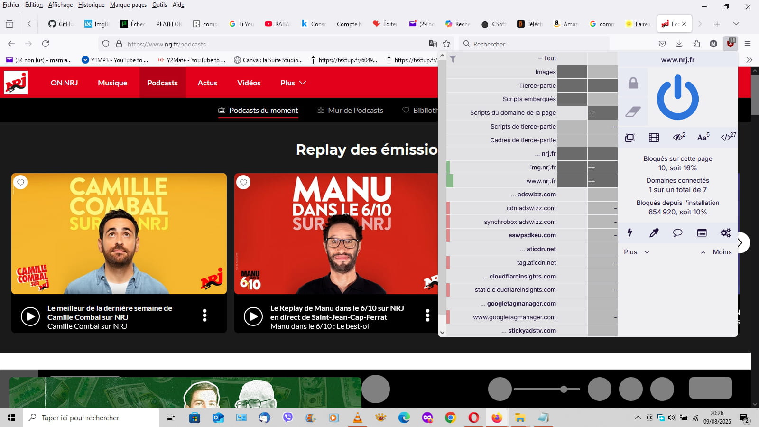Open VLC from the Windows taskbar

pos(357,418)
